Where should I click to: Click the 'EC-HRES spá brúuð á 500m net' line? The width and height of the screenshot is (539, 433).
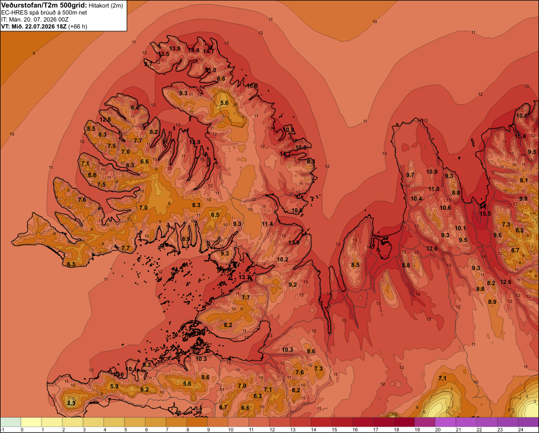point(44,13)
